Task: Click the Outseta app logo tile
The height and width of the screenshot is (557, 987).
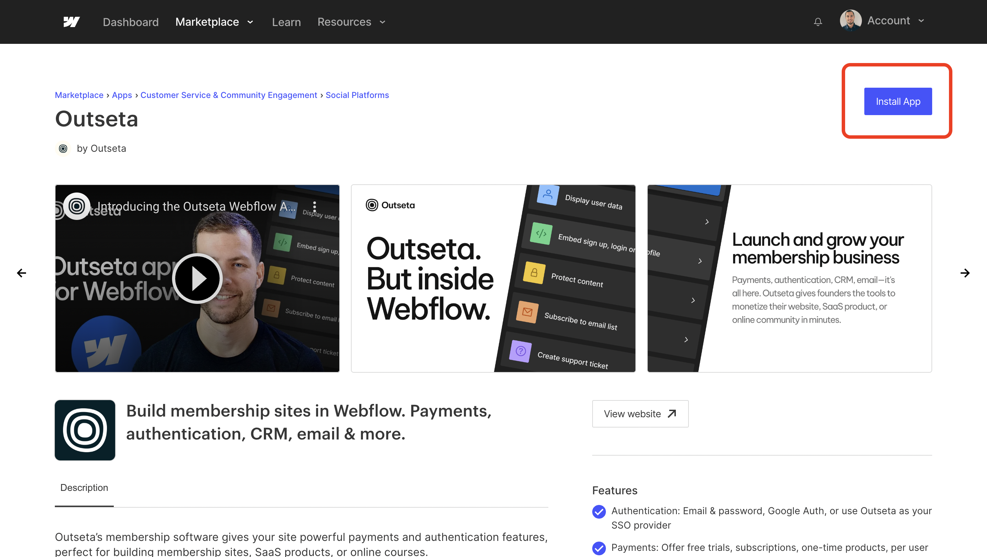Action: click(85, 430)
